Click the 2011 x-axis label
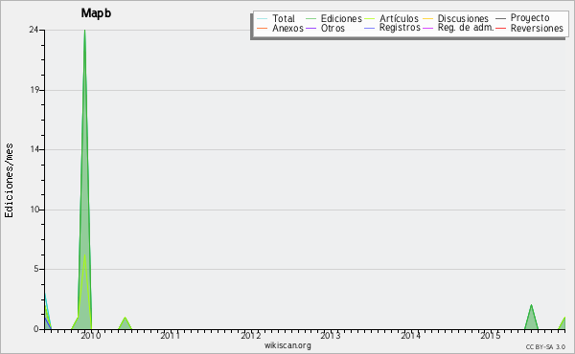575x354 pixels. coord(171,336)
